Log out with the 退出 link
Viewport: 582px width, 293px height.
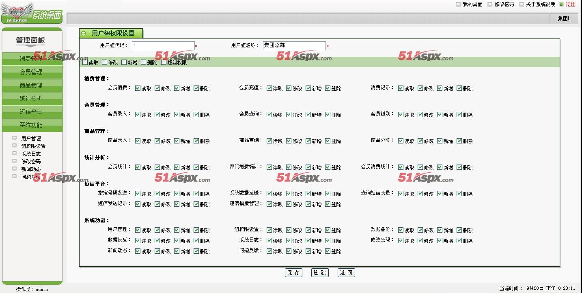(571, 4)
